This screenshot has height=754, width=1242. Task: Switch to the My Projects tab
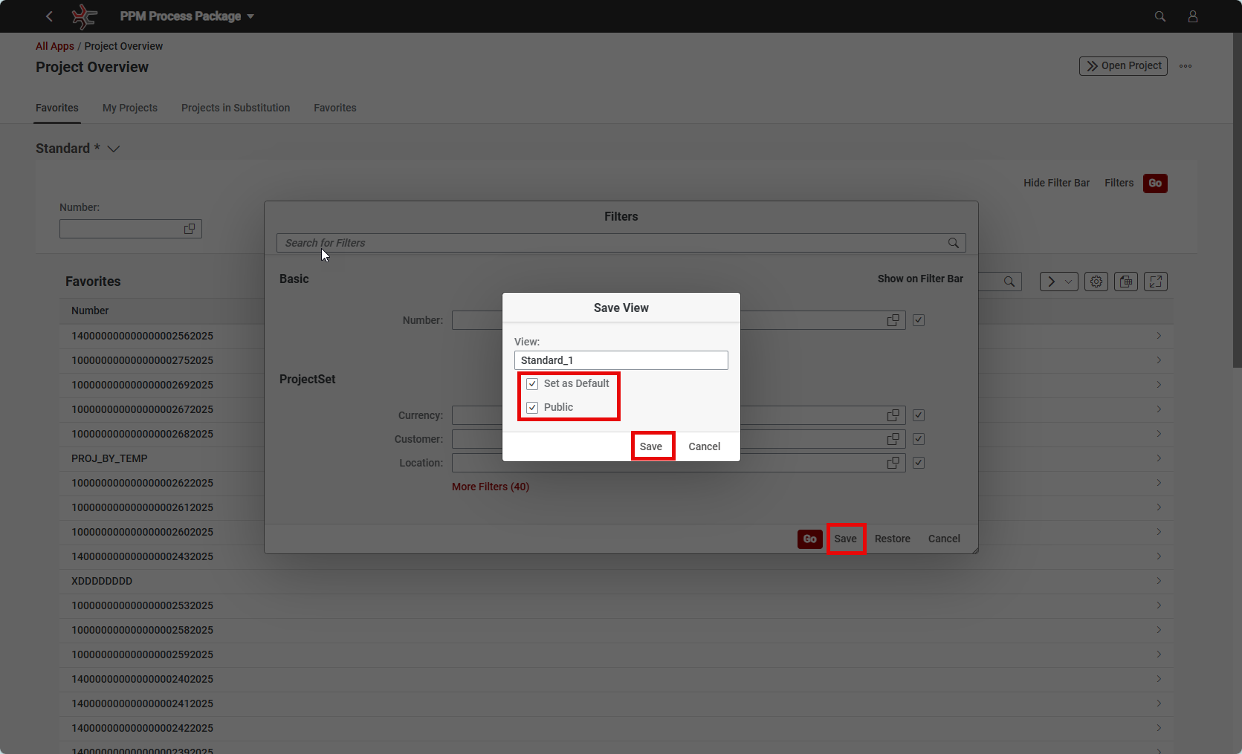[130, 108]
